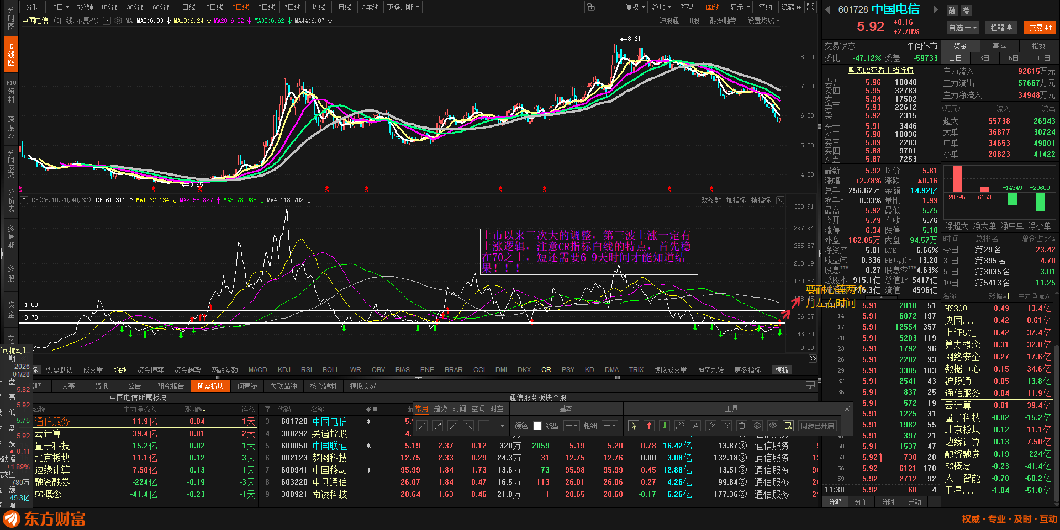Click the 融资融券 link above chart
Viewport: 1060px width, 530px height.
(723, 20)
